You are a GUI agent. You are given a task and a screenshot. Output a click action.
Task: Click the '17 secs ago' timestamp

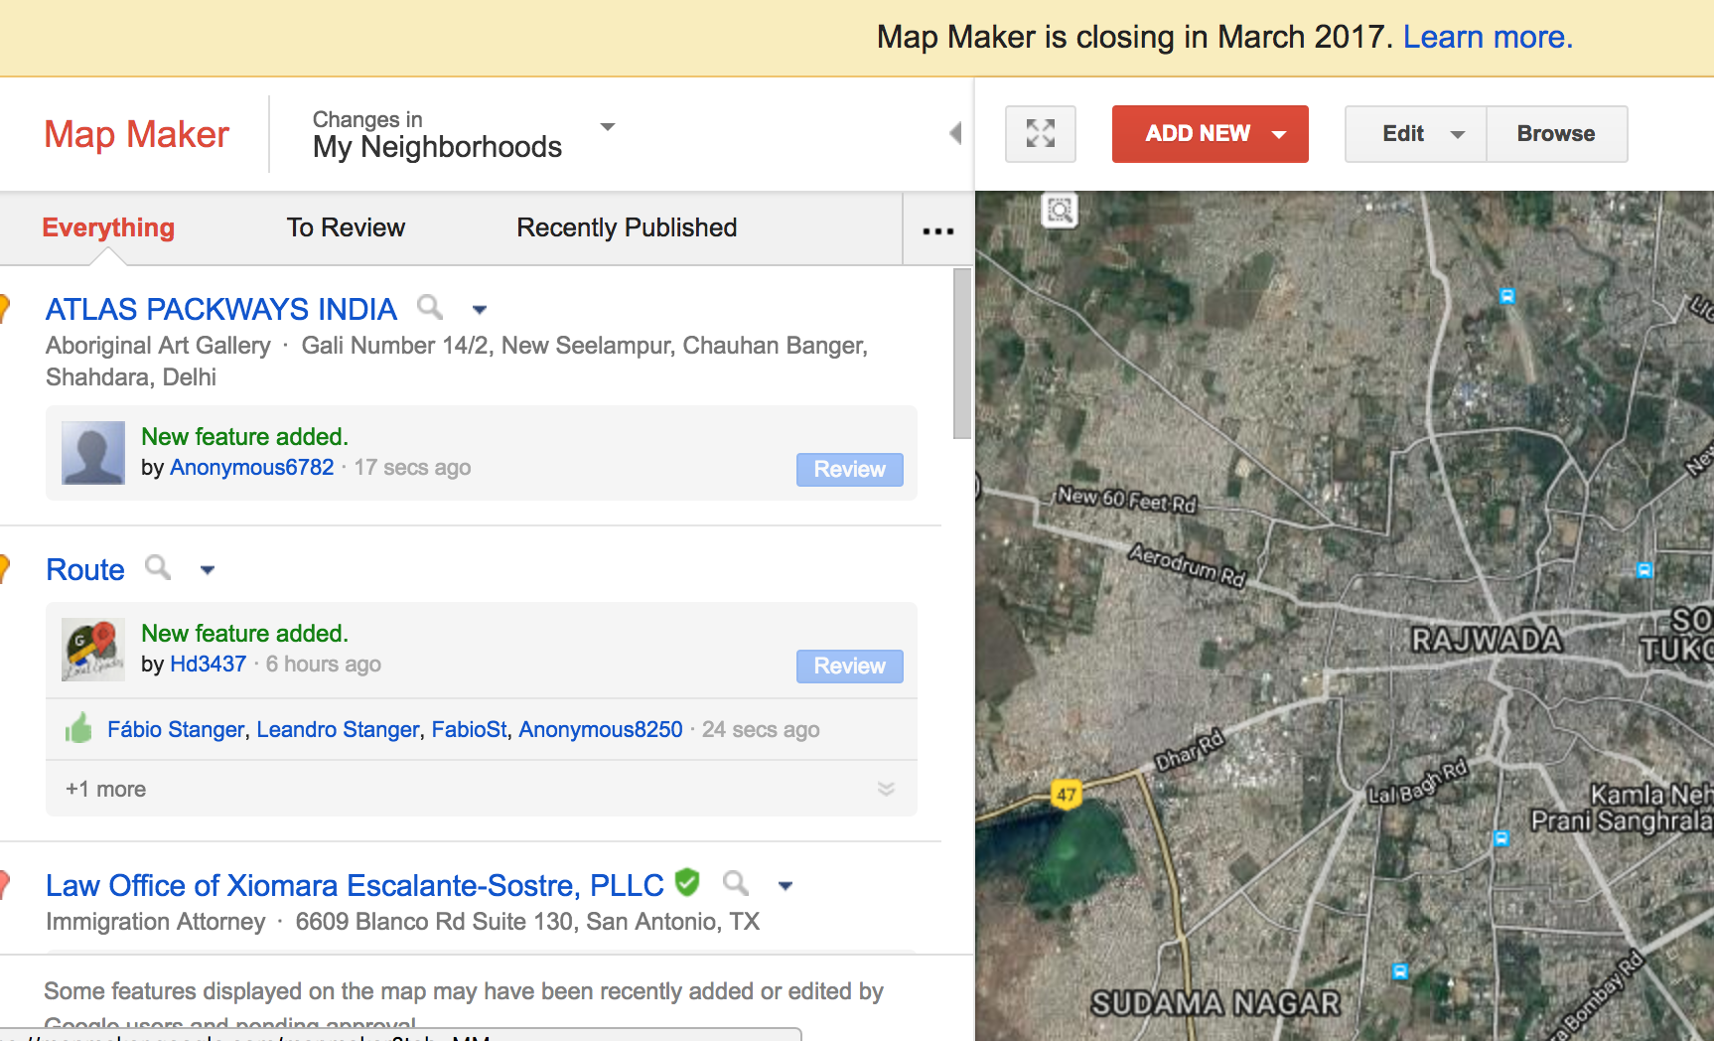coord(412,467)
